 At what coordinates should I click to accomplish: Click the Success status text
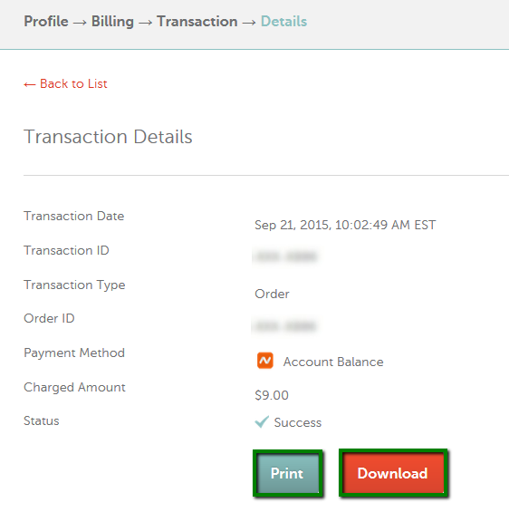click(298, 422)
